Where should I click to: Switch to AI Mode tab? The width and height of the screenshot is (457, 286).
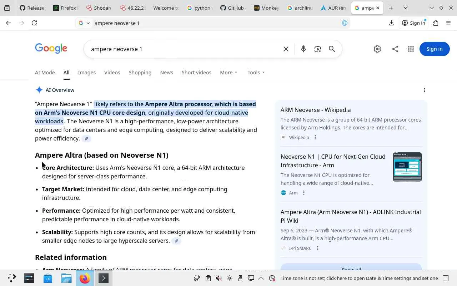[45, 73]
